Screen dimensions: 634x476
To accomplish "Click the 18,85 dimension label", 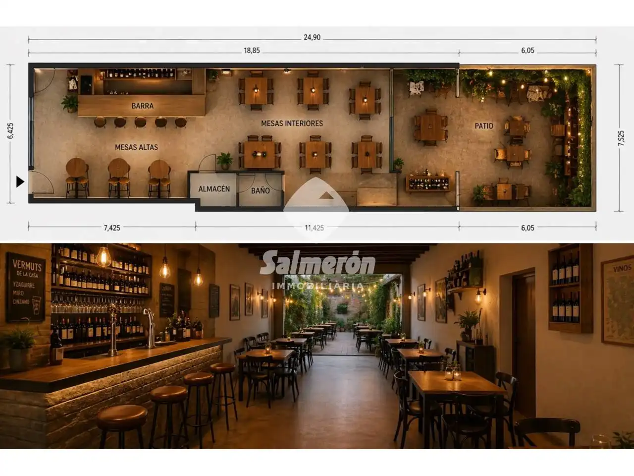I will click(x=252, y=51).
